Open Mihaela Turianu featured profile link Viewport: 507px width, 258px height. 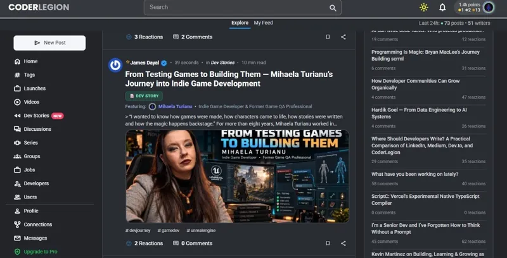point(176,106)
